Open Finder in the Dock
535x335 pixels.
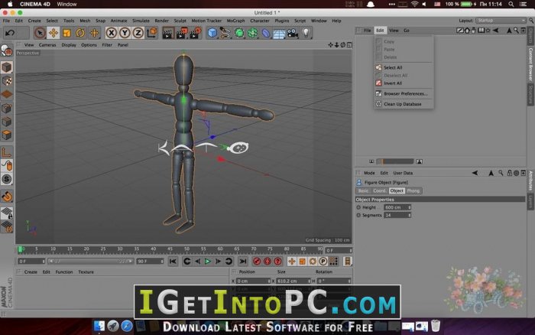point(99,326)
